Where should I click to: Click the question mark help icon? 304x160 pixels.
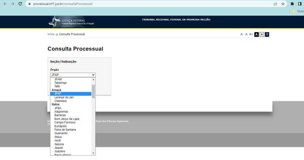point(267,34)
